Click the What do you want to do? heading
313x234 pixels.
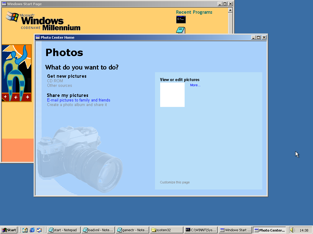(x=82, y=67)
